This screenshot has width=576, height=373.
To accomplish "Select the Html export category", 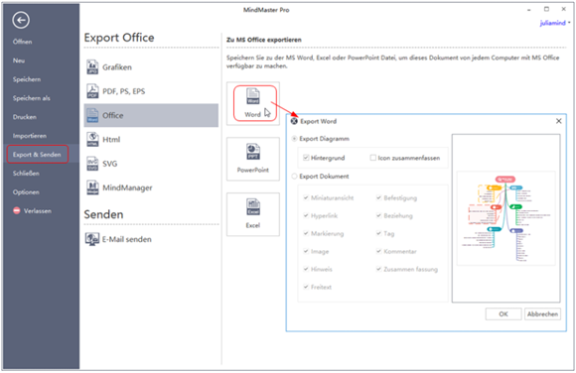I will [151, 140].
